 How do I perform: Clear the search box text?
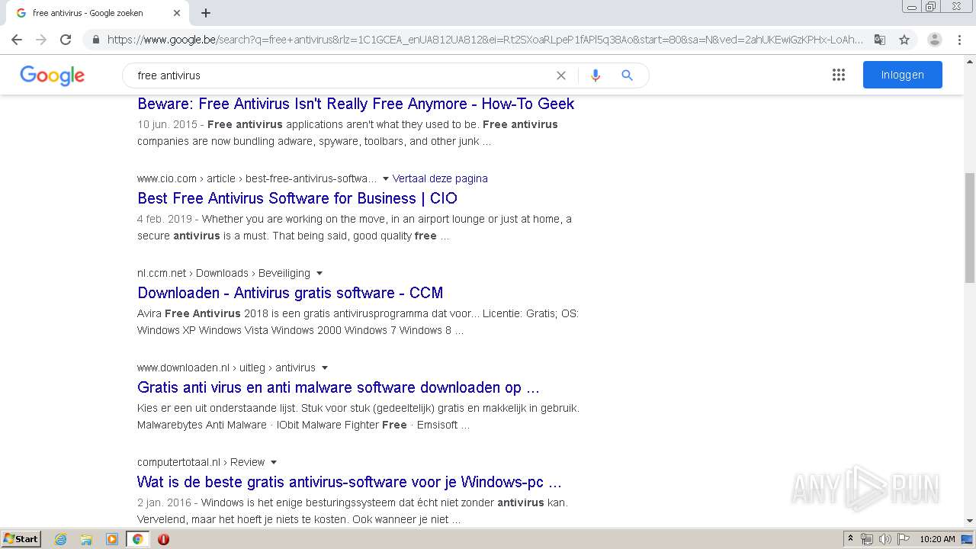pyautogui.click(x=561, y=75)
